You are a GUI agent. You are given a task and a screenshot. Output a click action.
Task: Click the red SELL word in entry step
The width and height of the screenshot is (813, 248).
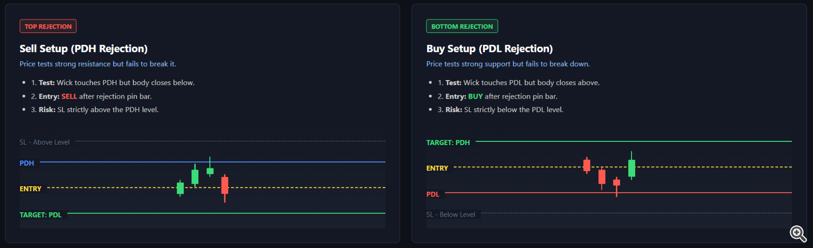tap(69, 96)
